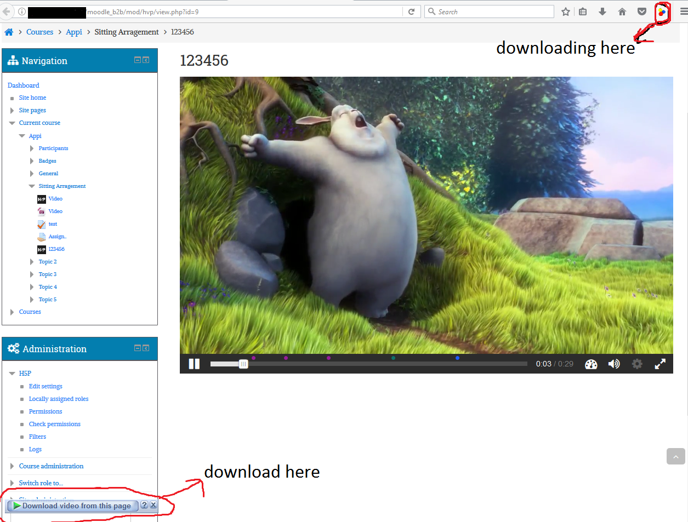The image size is (688, 522).
Task: Open Edit settings under H5P
Action: click(x=46, y=386)
